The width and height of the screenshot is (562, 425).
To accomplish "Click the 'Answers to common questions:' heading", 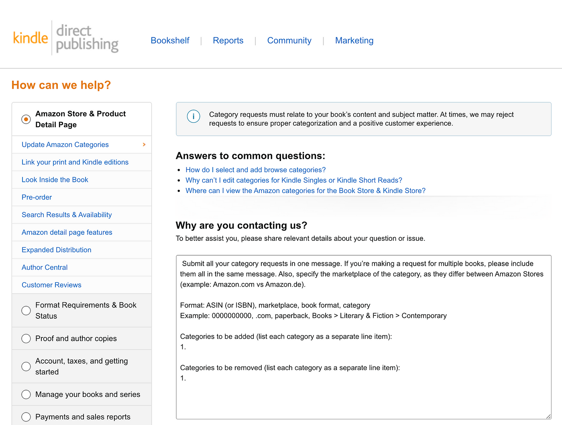I will point(250,156).
